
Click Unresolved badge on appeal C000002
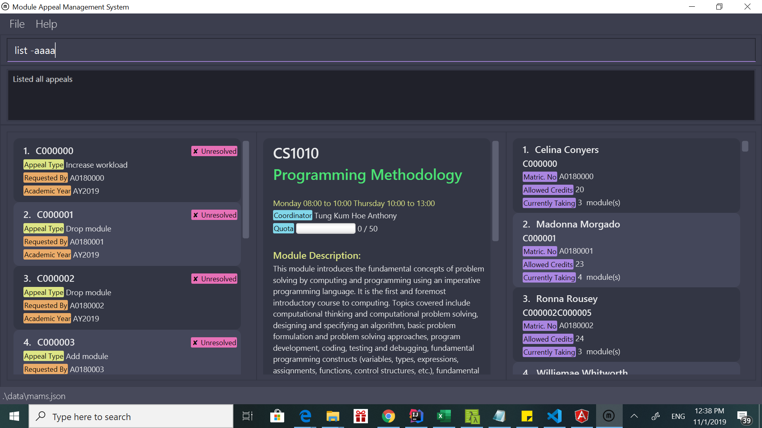point(214,279)
